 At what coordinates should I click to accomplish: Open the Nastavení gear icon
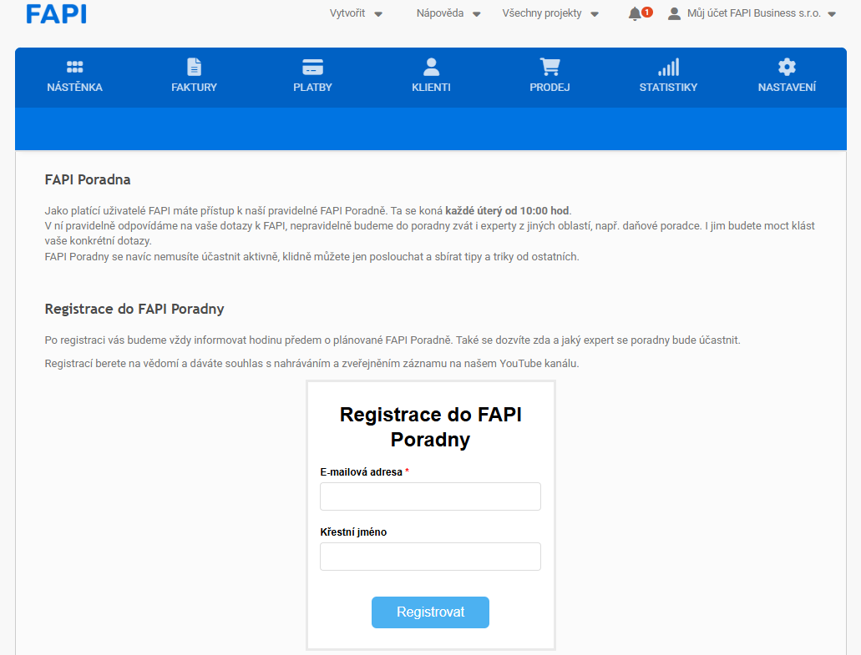coord(787,67)
